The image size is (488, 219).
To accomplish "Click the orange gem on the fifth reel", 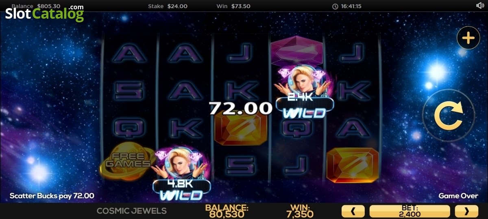I will click(353, 165).
